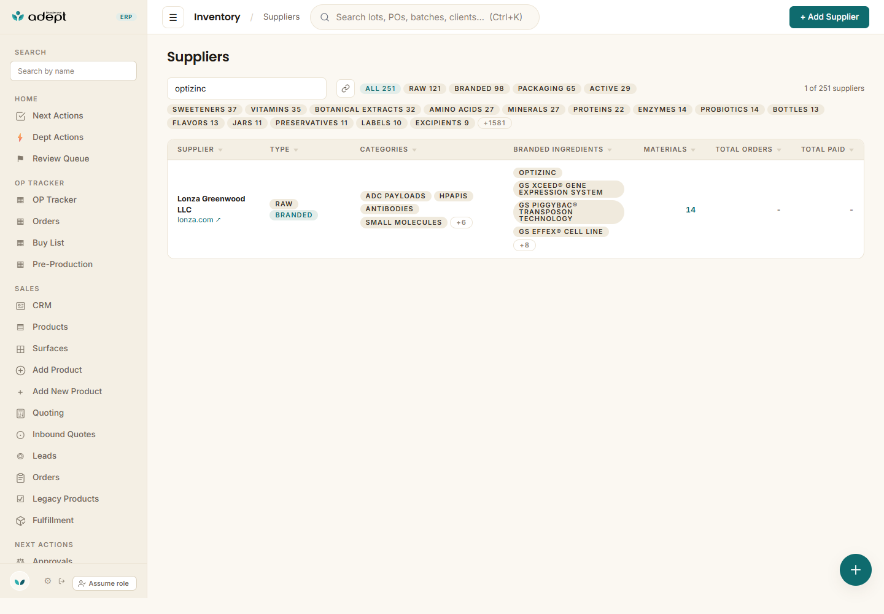Open the Approvals sidebar item
Image resolution: width=884 pixels, height=614 pixels.
52,561
